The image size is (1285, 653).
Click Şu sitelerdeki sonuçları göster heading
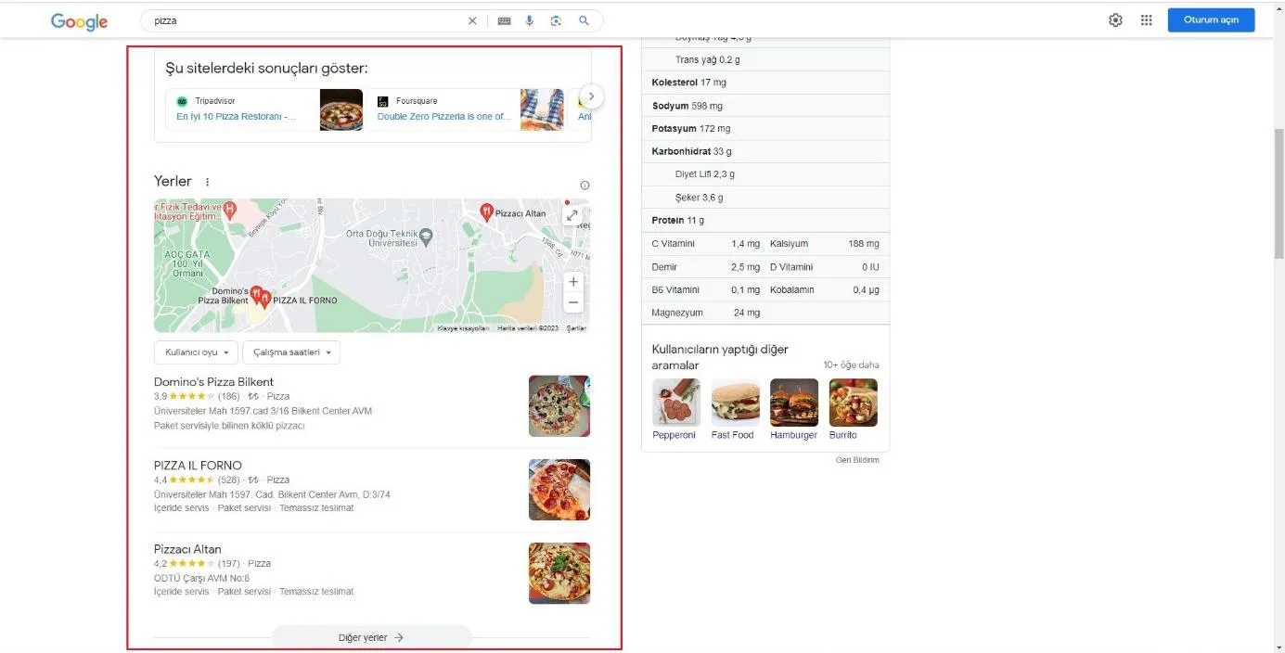(266, 69)
